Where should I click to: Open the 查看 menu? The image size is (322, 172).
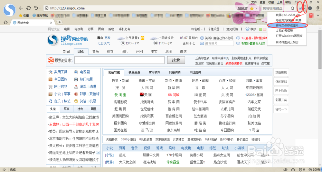[262, 2]
